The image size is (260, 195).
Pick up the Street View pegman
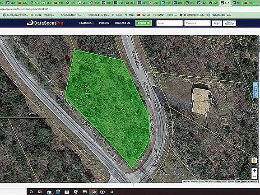(x=254, y=160)
